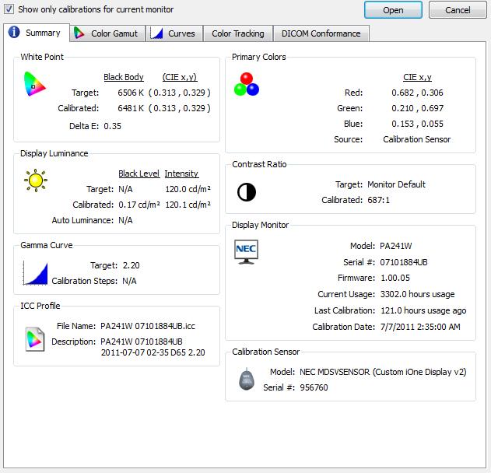Select the Summary tab
The image size is (491, 473).
37,33
